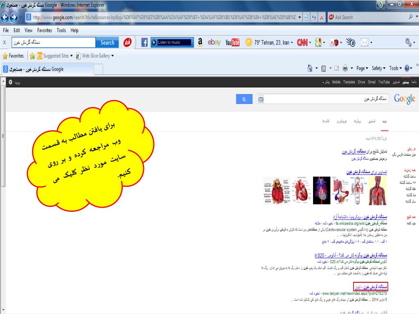
Task: Click Gmail in Google top bar
Action: point(372,82)
